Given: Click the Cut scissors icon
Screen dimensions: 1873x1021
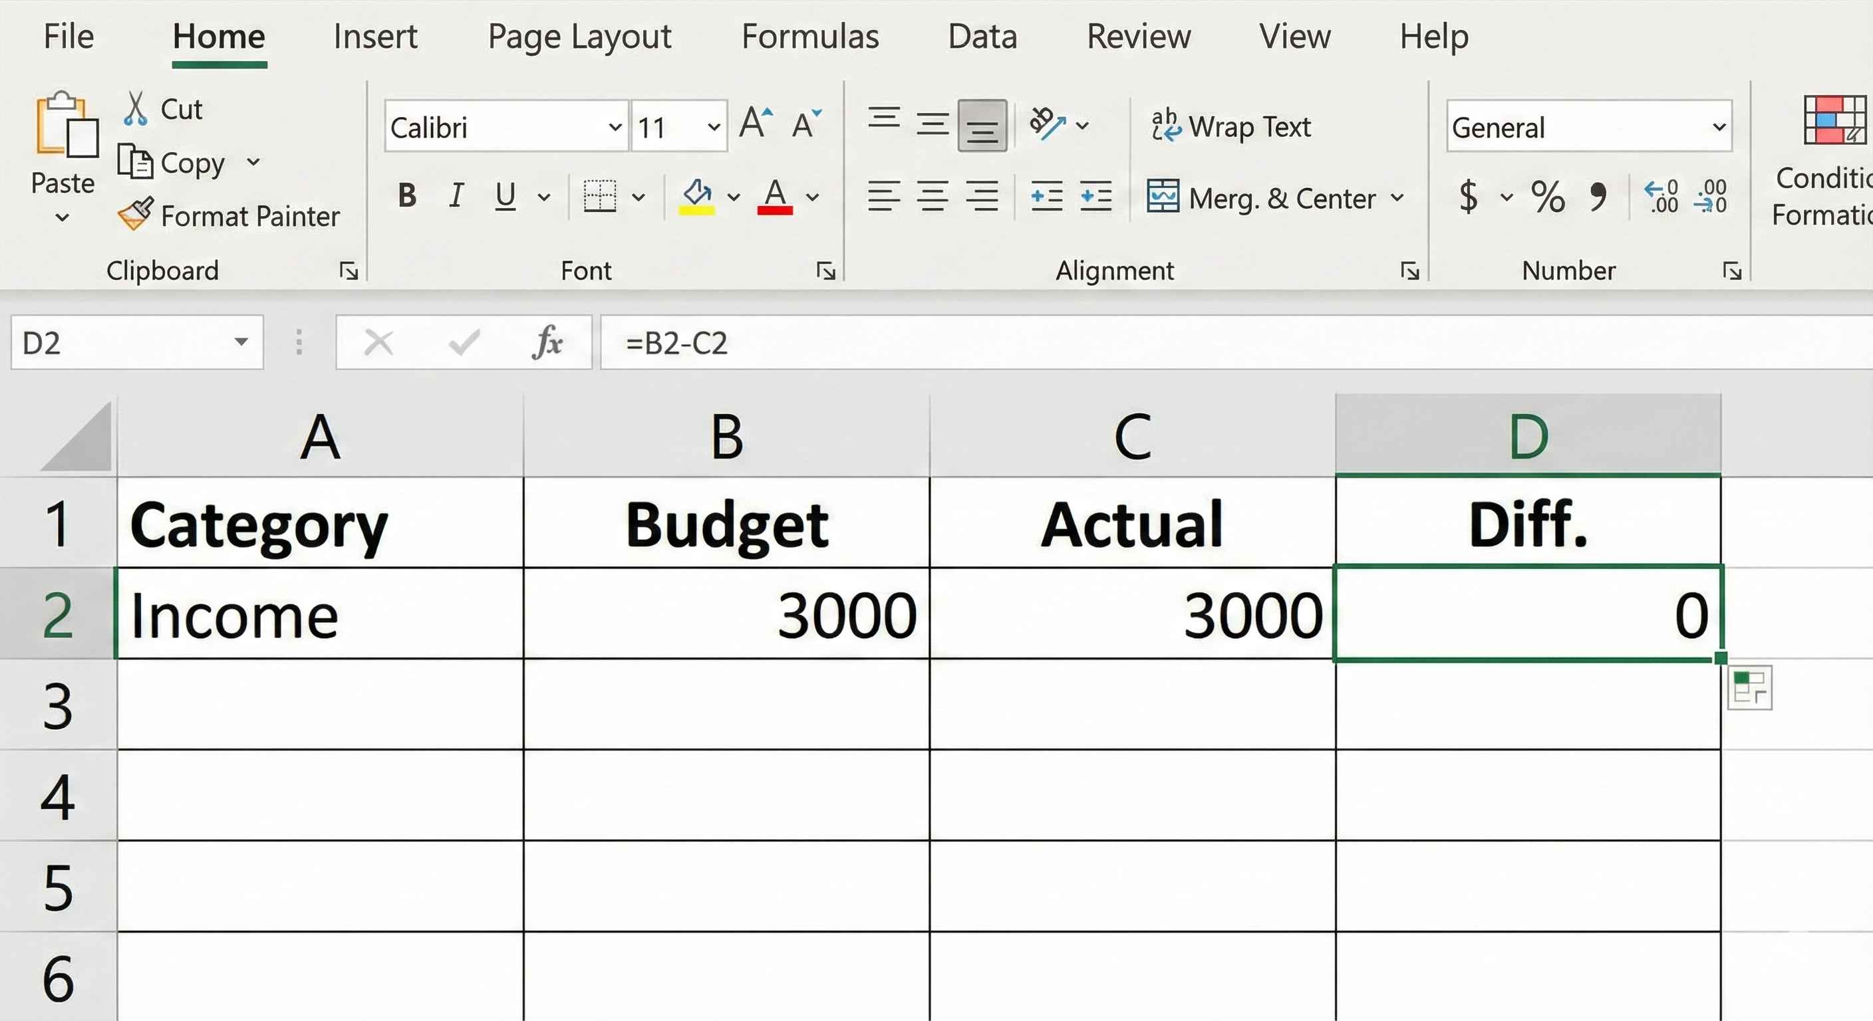Looking at the screenshot, I should coord(135,109).
